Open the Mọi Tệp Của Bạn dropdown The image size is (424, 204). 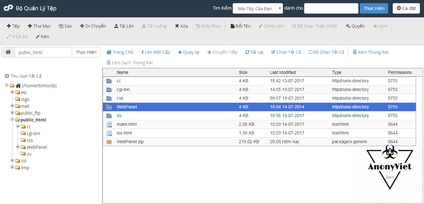pyautogui.click(x=258, y=8)
